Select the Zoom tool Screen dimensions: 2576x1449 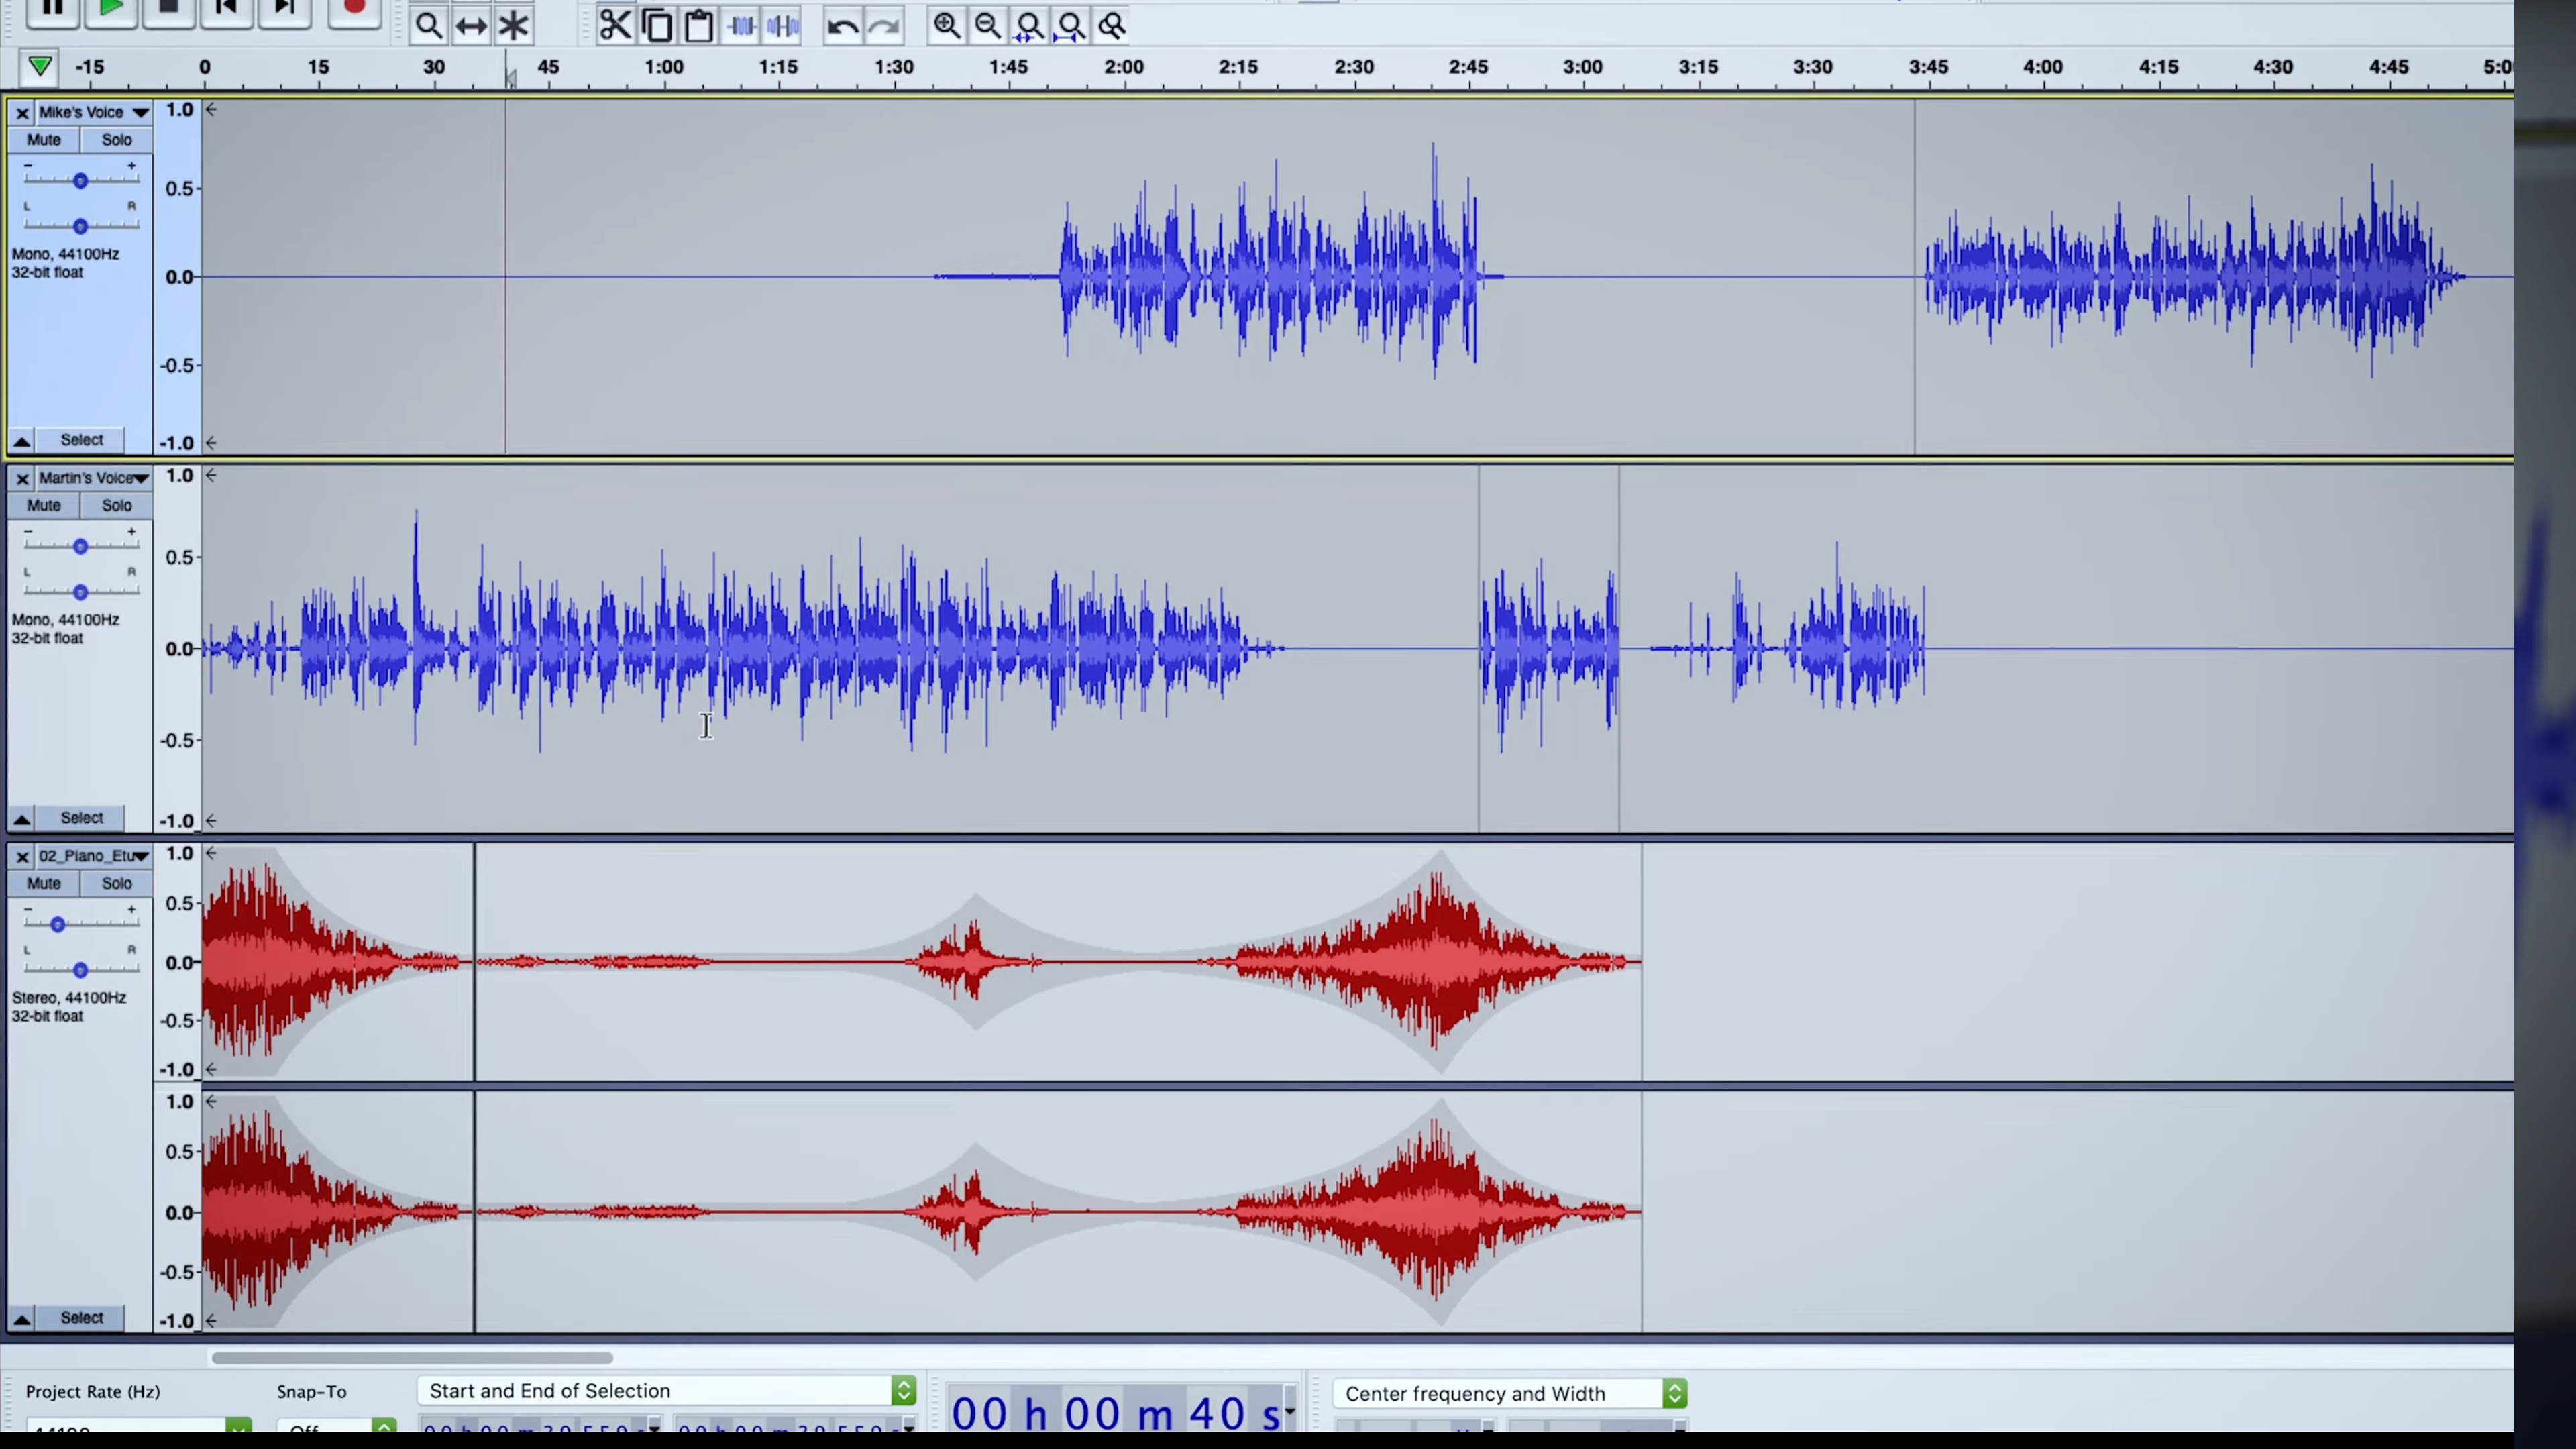[x=429, y=26]
